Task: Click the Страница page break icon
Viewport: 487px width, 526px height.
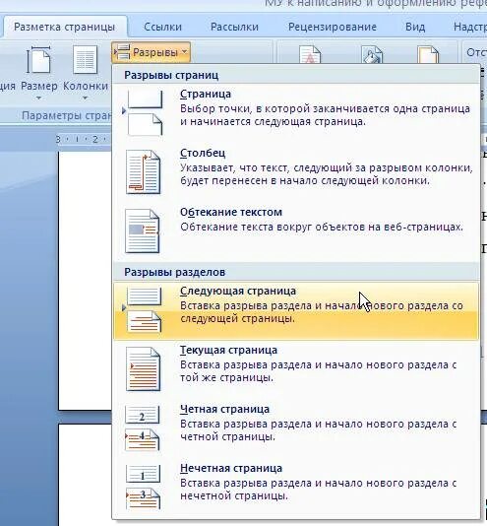Action: point(144,112)
